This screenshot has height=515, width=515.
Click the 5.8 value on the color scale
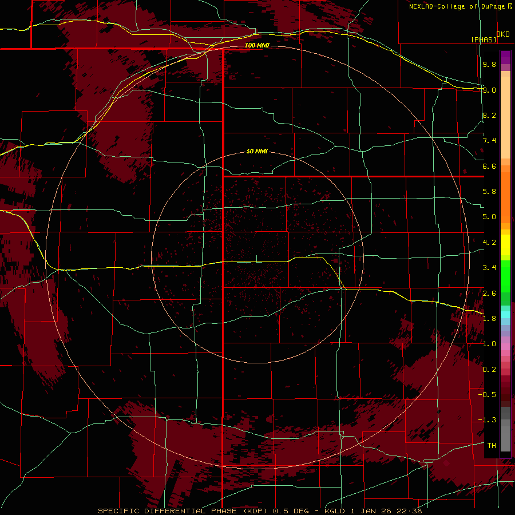(x=489, y=191)
